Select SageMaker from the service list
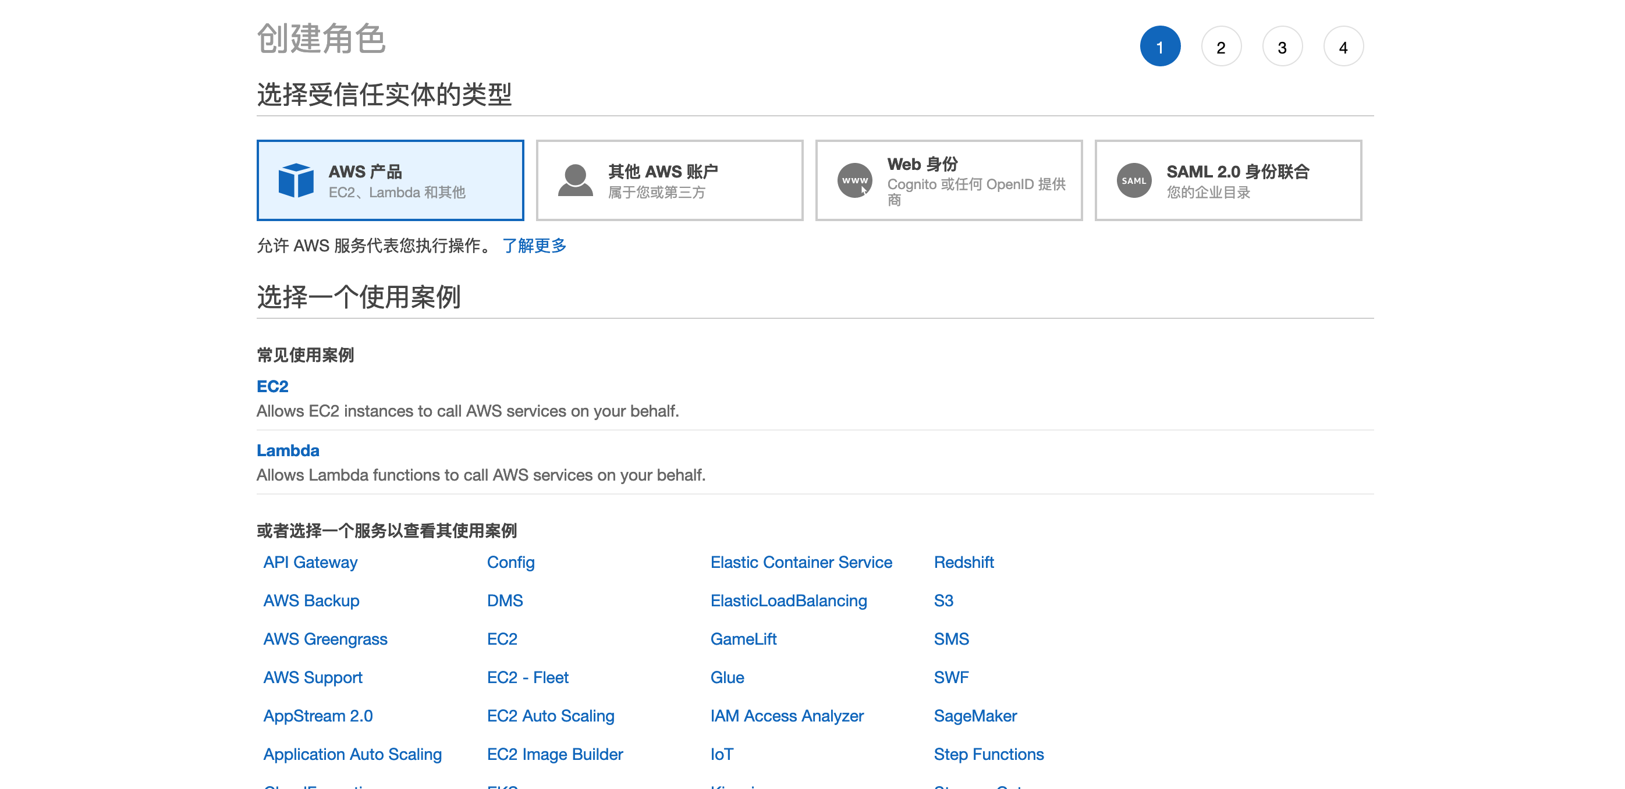 [x=975, y=716]
